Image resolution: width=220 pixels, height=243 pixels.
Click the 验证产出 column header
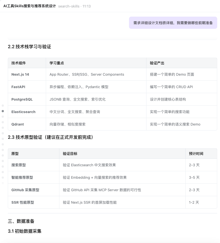tap(157, 63)
